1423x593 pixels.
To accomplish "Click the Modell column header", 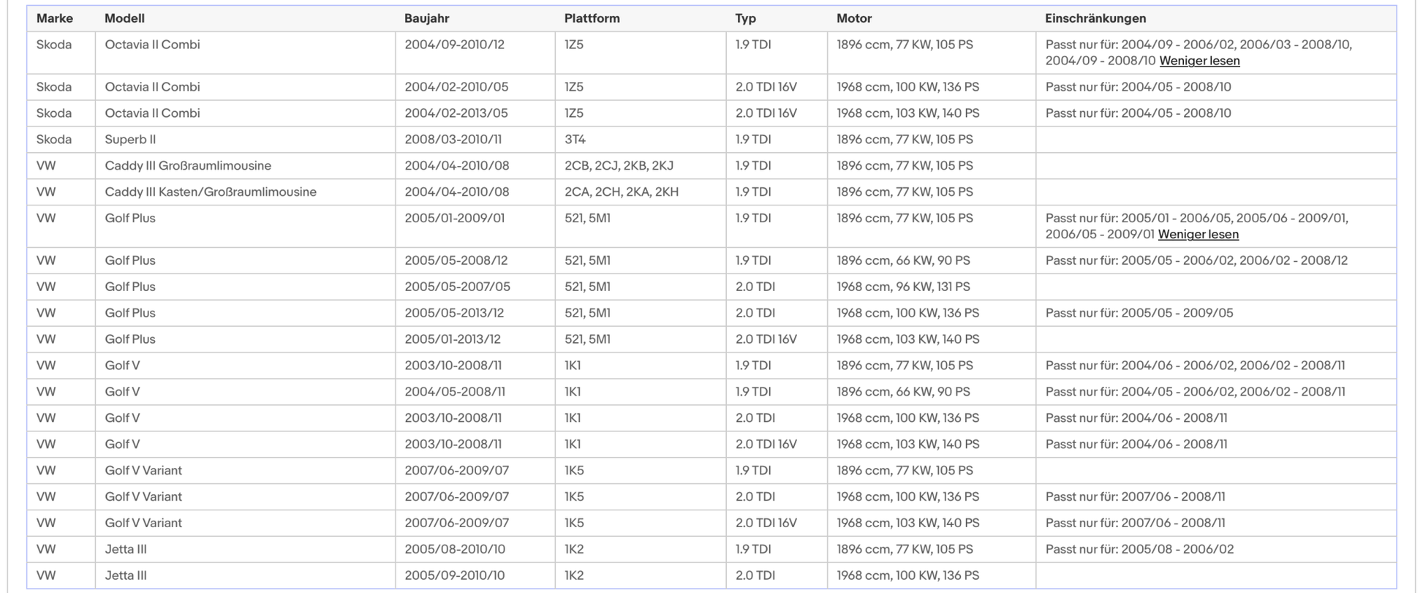I will click(124, 19).
